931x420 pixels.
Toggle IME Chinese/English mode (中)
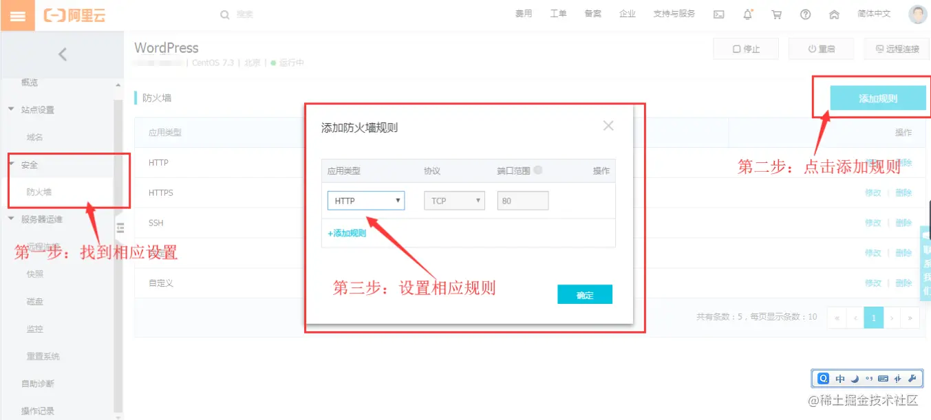coord(840,379)
